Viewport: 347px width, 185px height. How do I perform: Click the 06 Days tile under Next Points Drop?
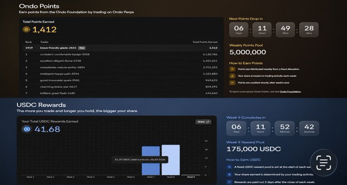point(239,29)
